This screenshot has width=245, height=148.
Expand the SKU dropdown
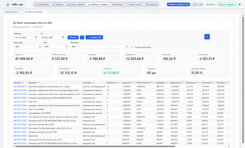56,46
